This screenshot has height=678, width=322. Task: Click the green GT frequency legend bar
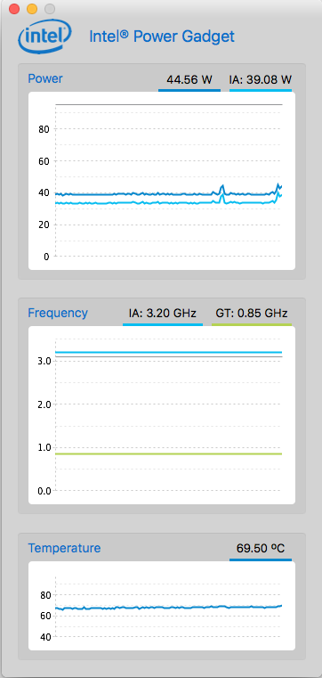(x=252, y=324)
